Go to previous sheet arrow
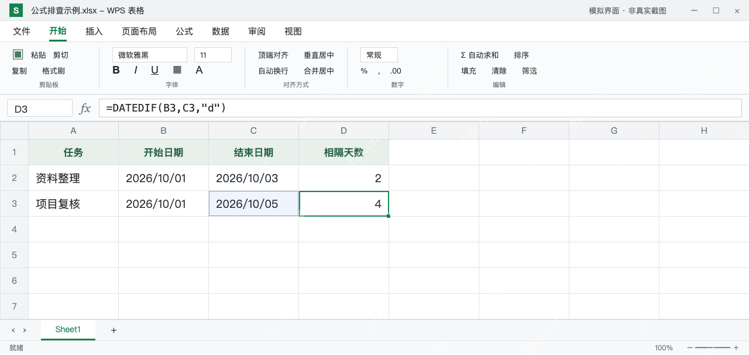Image resolution: width=749 pixels, height=355 pixels. (x=13, y=330)
